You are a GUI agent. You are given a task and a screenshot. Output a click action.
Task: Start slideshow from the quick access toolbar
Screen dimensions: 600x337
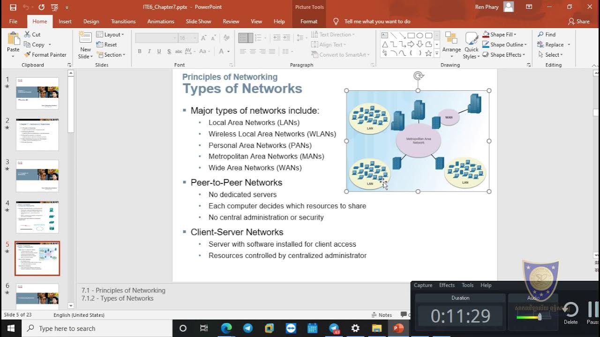pos(55,7)
